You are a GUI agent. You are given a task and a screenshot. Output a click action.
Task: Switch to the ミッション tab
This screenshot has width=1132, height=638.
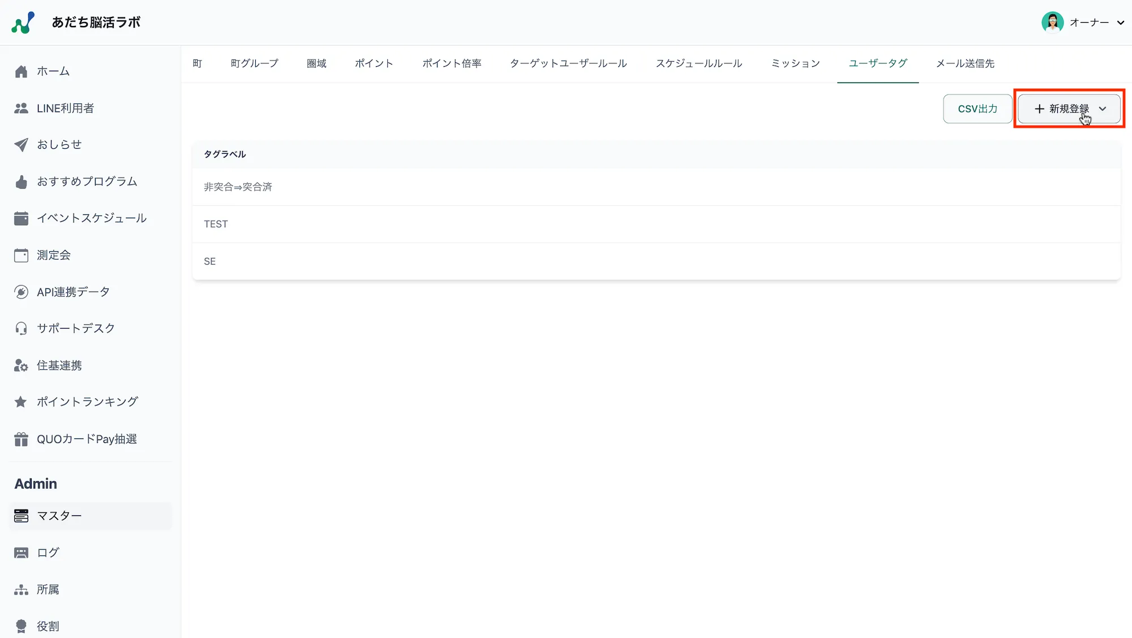click(x=795, y=63)
